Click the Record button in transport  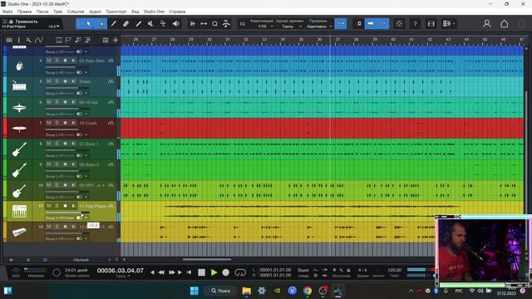coord(225,272)
